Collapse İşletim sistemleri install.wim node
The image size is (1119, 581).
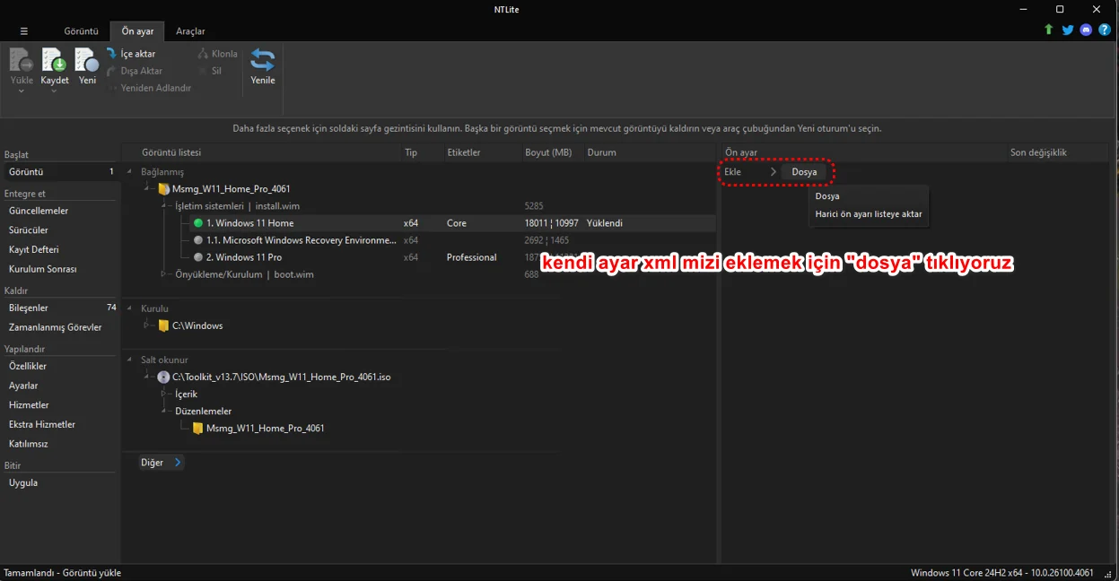coord(164,206)
